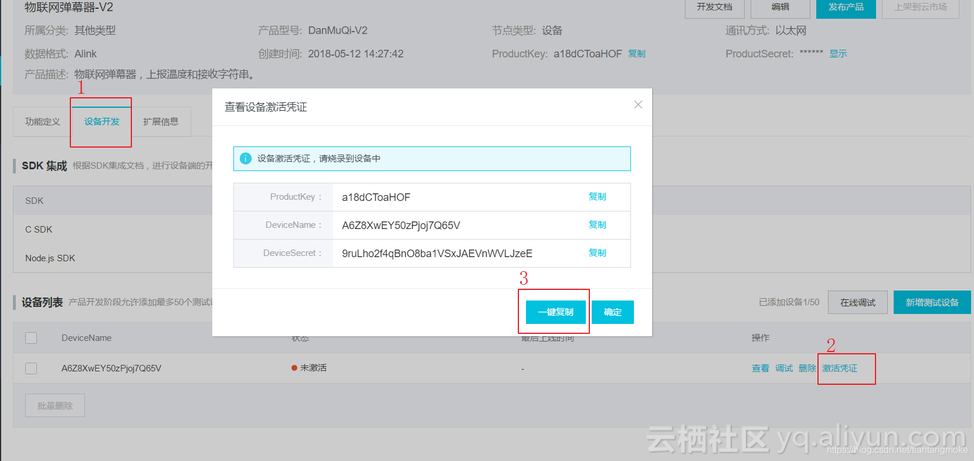Click the 编辑 button
This screenshot has width=974, height=461.
[780, 8]
